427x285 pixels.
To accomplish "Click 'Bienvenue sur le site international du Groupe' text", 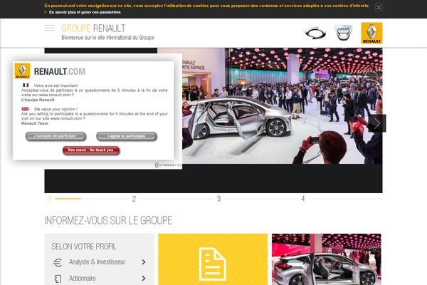I will point(108,38).
